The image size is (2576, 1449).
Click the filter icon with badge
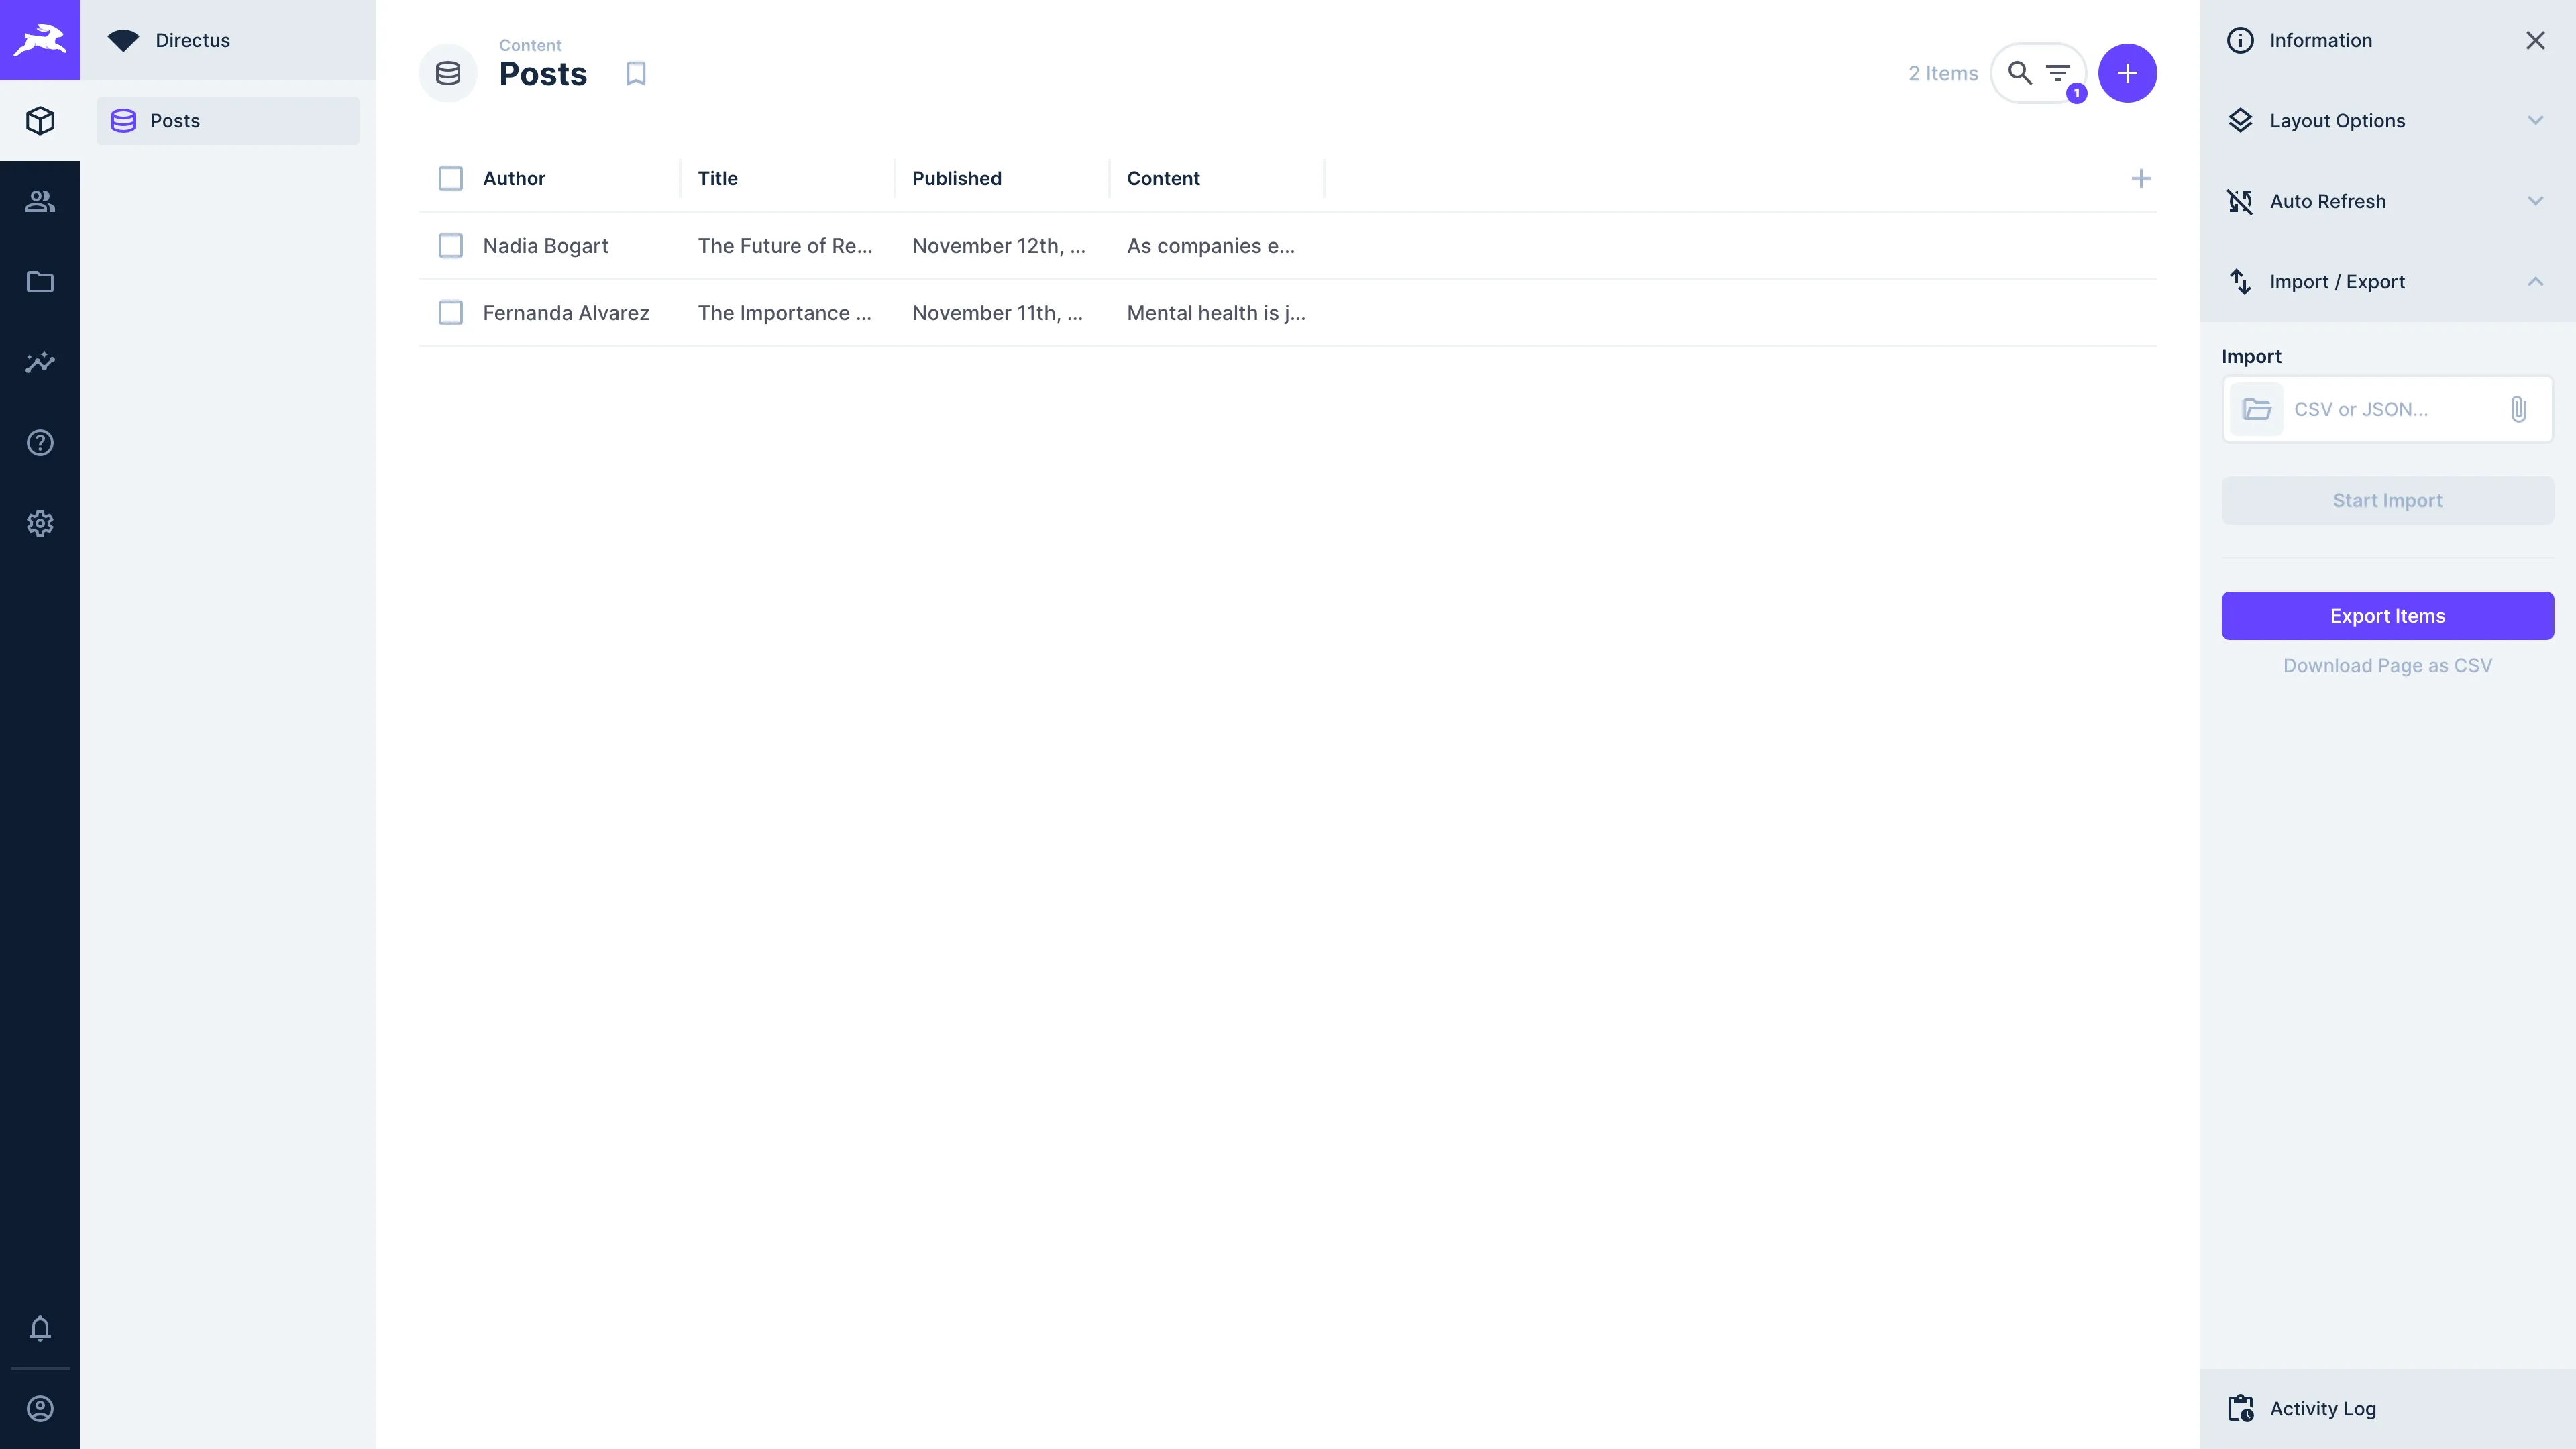coord(2059,73)
